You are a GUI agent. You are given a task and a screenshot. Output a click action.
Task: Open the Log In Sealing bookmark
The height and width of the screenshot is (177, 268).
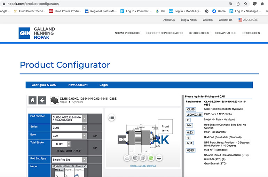245,11
